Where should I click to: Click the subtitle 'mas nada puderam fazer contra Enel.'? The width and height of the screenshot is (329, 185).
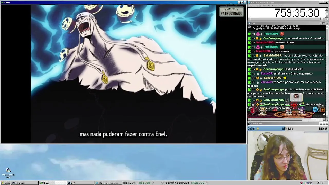123,134
